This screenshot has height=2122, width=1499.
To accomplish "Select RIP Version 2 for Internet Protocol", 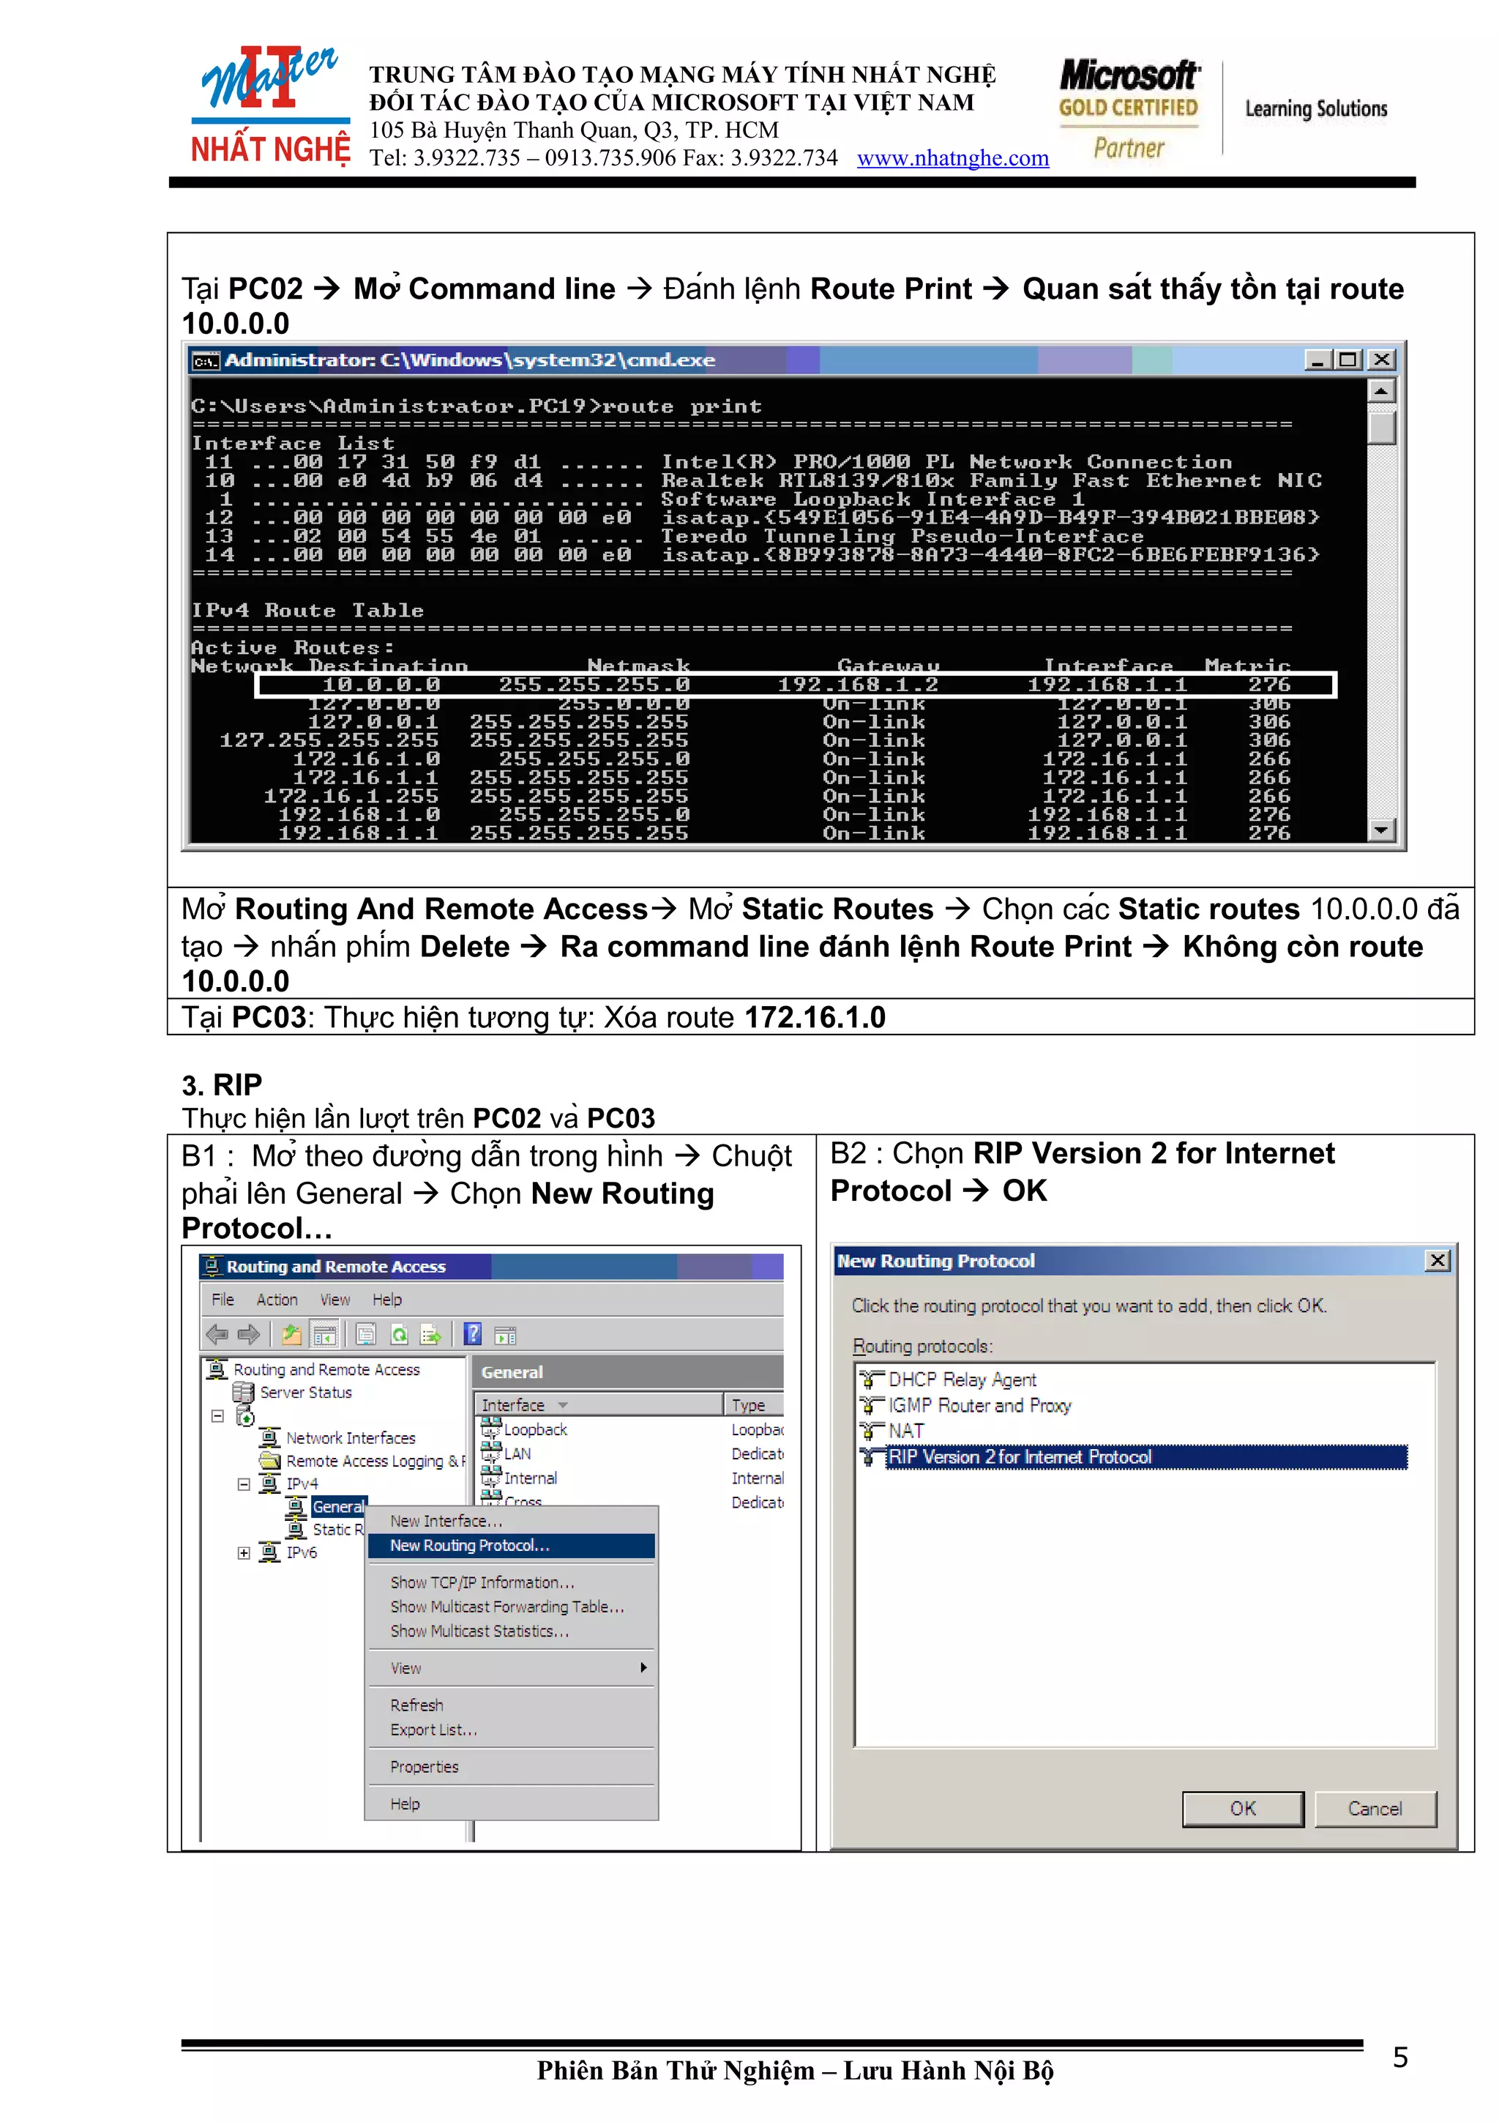I will [1020, 1457].
